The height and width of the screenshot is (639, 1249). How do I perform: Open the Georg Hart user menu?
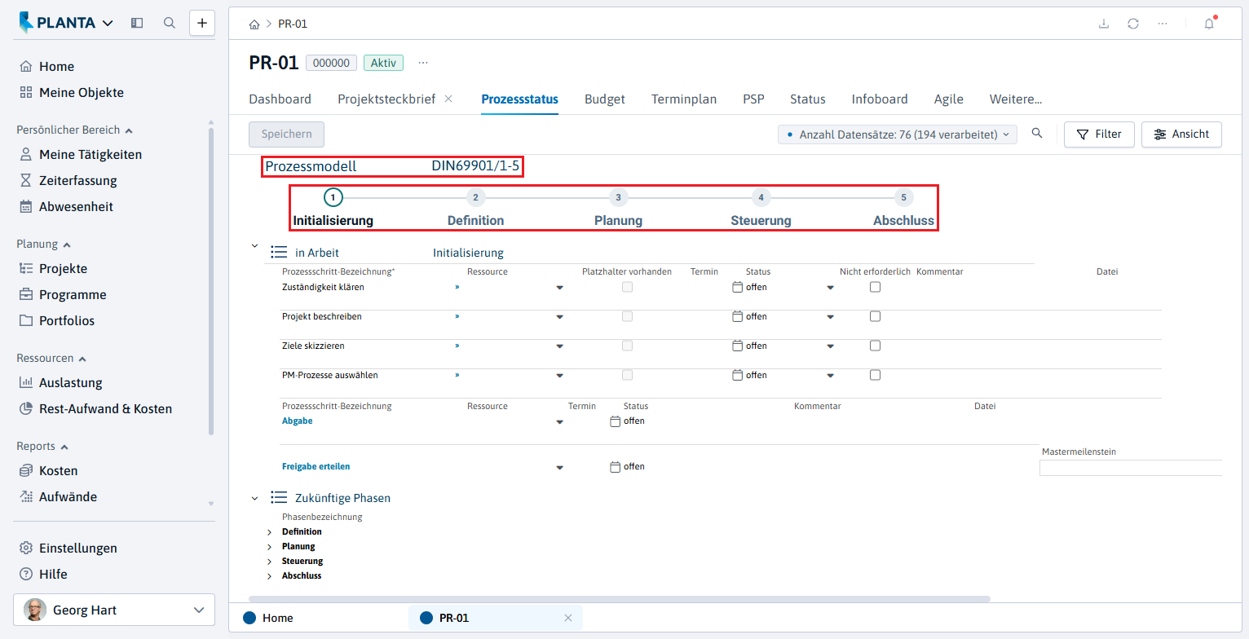114,610
